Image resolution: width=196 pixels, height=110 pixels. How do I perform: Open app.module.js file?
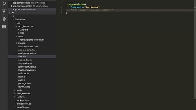[x=25, y=60]
